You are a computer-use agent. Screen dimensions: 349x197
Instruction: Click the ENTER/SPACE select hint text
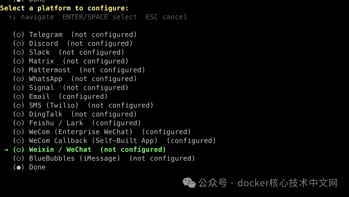(100, 17)
